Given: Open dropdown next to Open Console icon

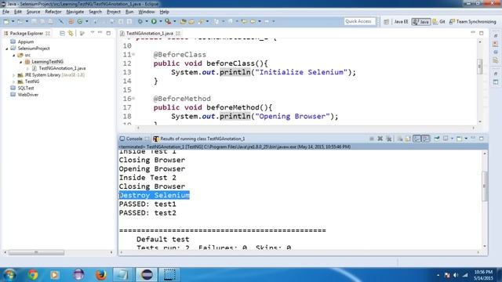Looking at the screenshot, I should click(466, 139).
